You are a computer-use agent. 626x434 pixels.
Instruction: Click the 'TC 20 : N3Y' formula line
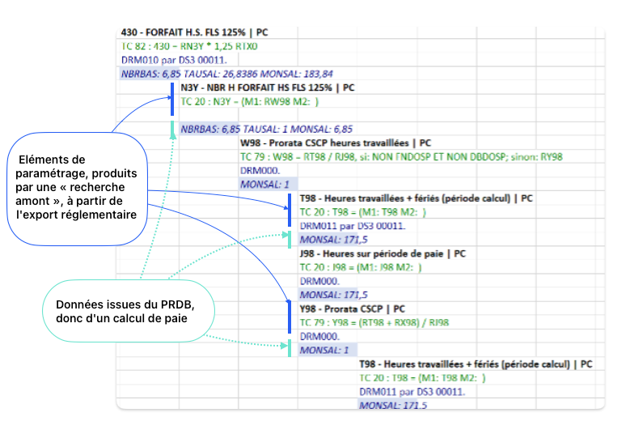pyautogui.click(x=250, y=101)
